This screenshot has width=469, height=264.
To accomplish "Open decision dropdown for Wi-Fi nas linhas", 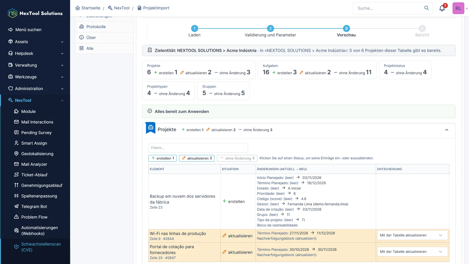I will (x=412, y=235).
